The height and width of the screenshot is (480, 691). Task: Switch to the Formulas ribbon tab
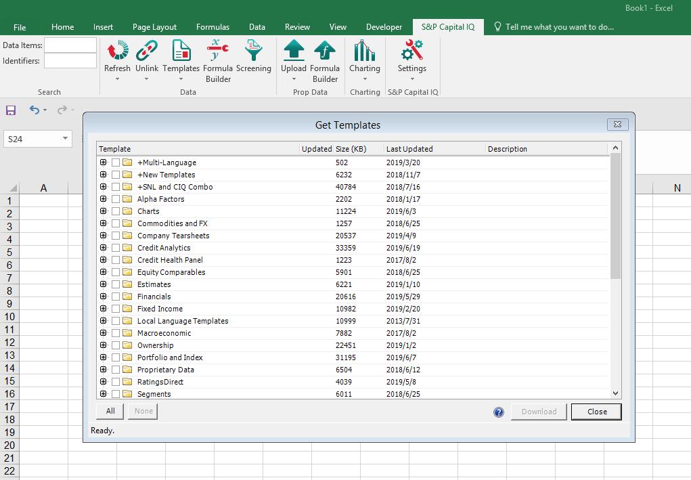213,27
